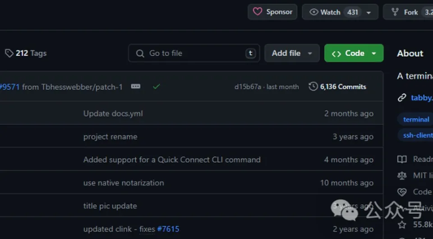
Task: Click the star icon beside 55.8k
Action: (402, 225)
